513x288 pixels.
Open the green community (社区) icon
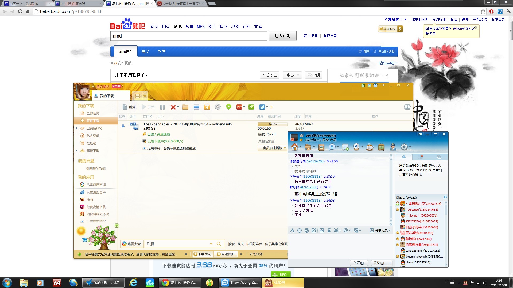[x=251, y=107]
